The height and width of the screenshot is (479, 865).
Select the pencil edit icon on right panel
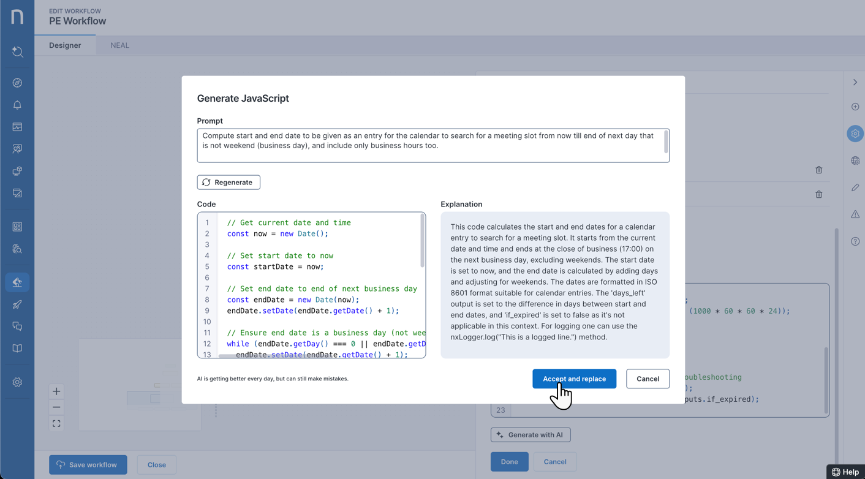(855, 187)
